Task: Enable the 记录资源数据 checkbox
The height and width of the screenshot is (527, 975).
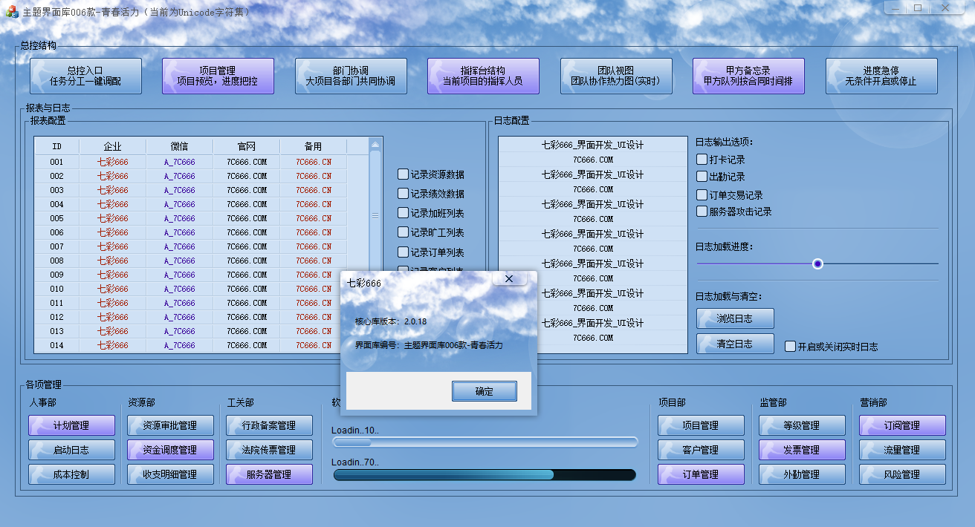Action: click(403, 174)
